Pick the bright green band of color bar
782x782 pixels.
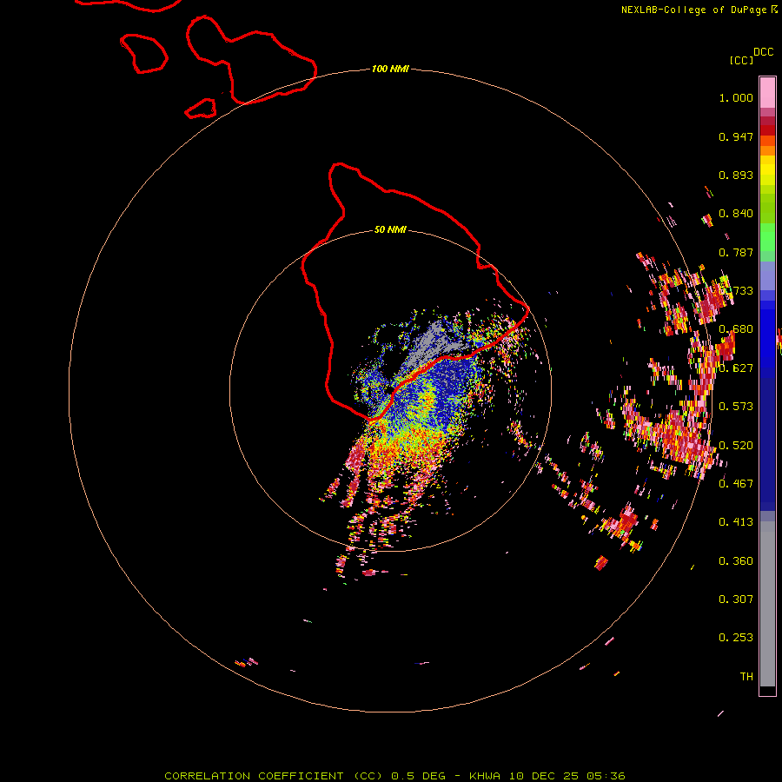coord(767,237)
